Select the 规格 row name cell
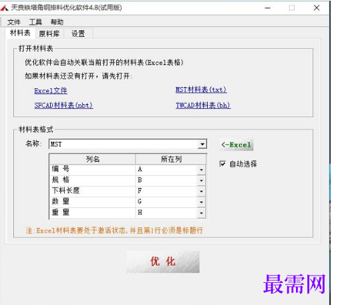 pos(93,181)
